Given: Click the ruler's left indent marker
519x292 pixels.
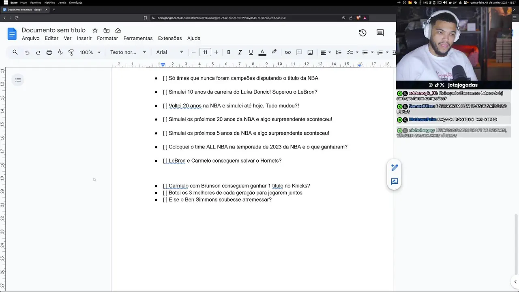Looking at the screenshot, I should [163, 64].
